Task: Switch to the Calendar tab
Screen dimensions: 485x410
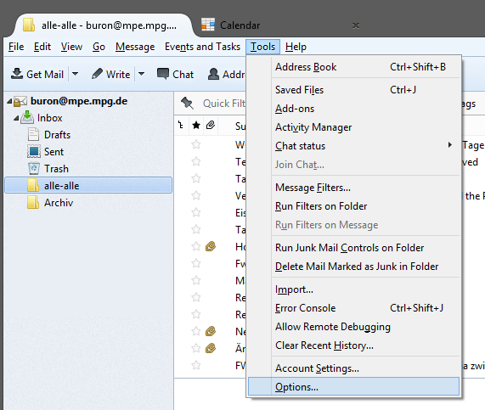Action: pyautogui.click(x=240, y=25)
